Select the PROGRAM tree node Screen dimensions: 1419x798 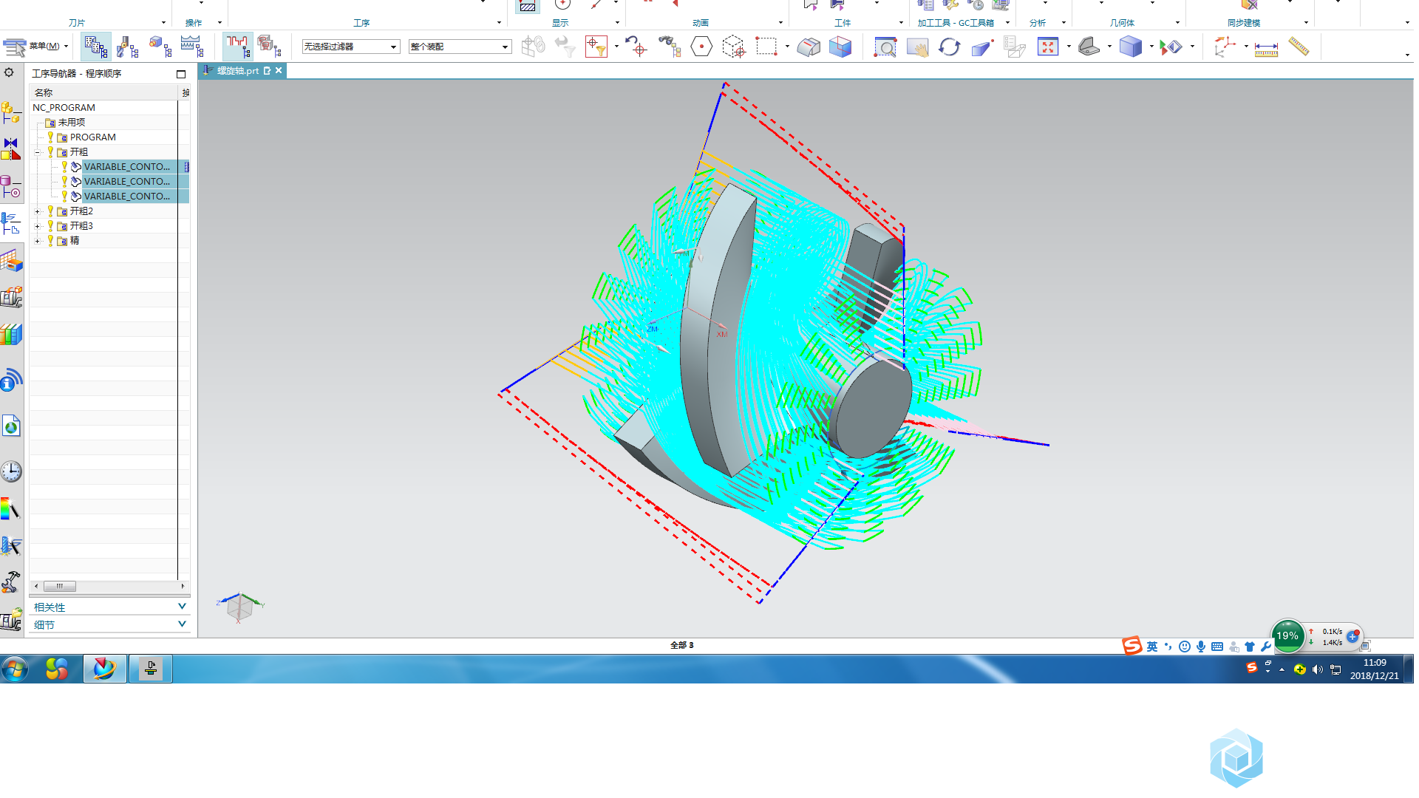(x=92, y=137)
